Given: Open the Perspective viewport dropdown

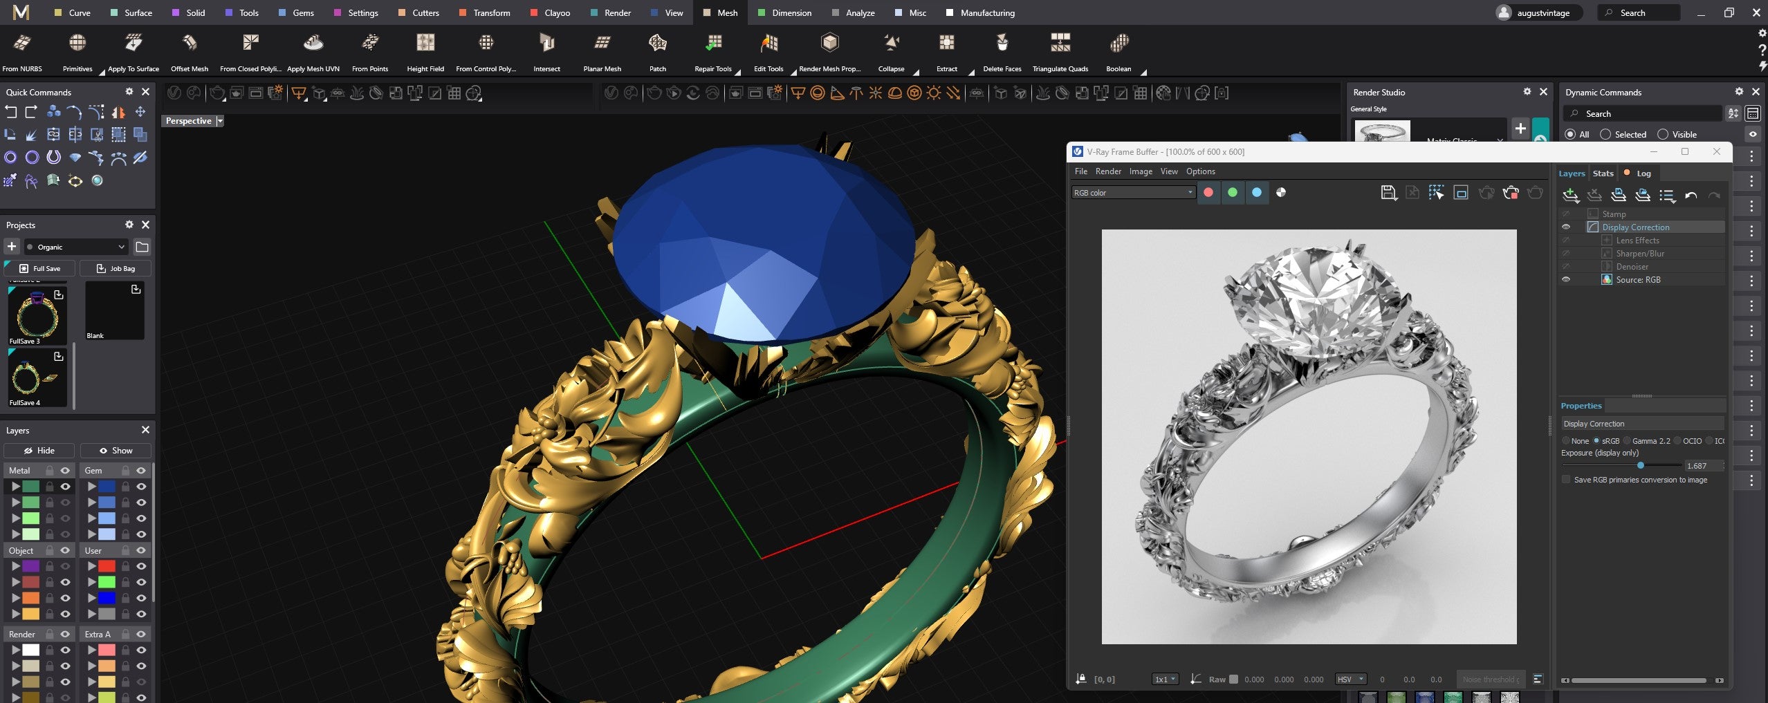Looking at the screenshot, I should click(219, 121).
